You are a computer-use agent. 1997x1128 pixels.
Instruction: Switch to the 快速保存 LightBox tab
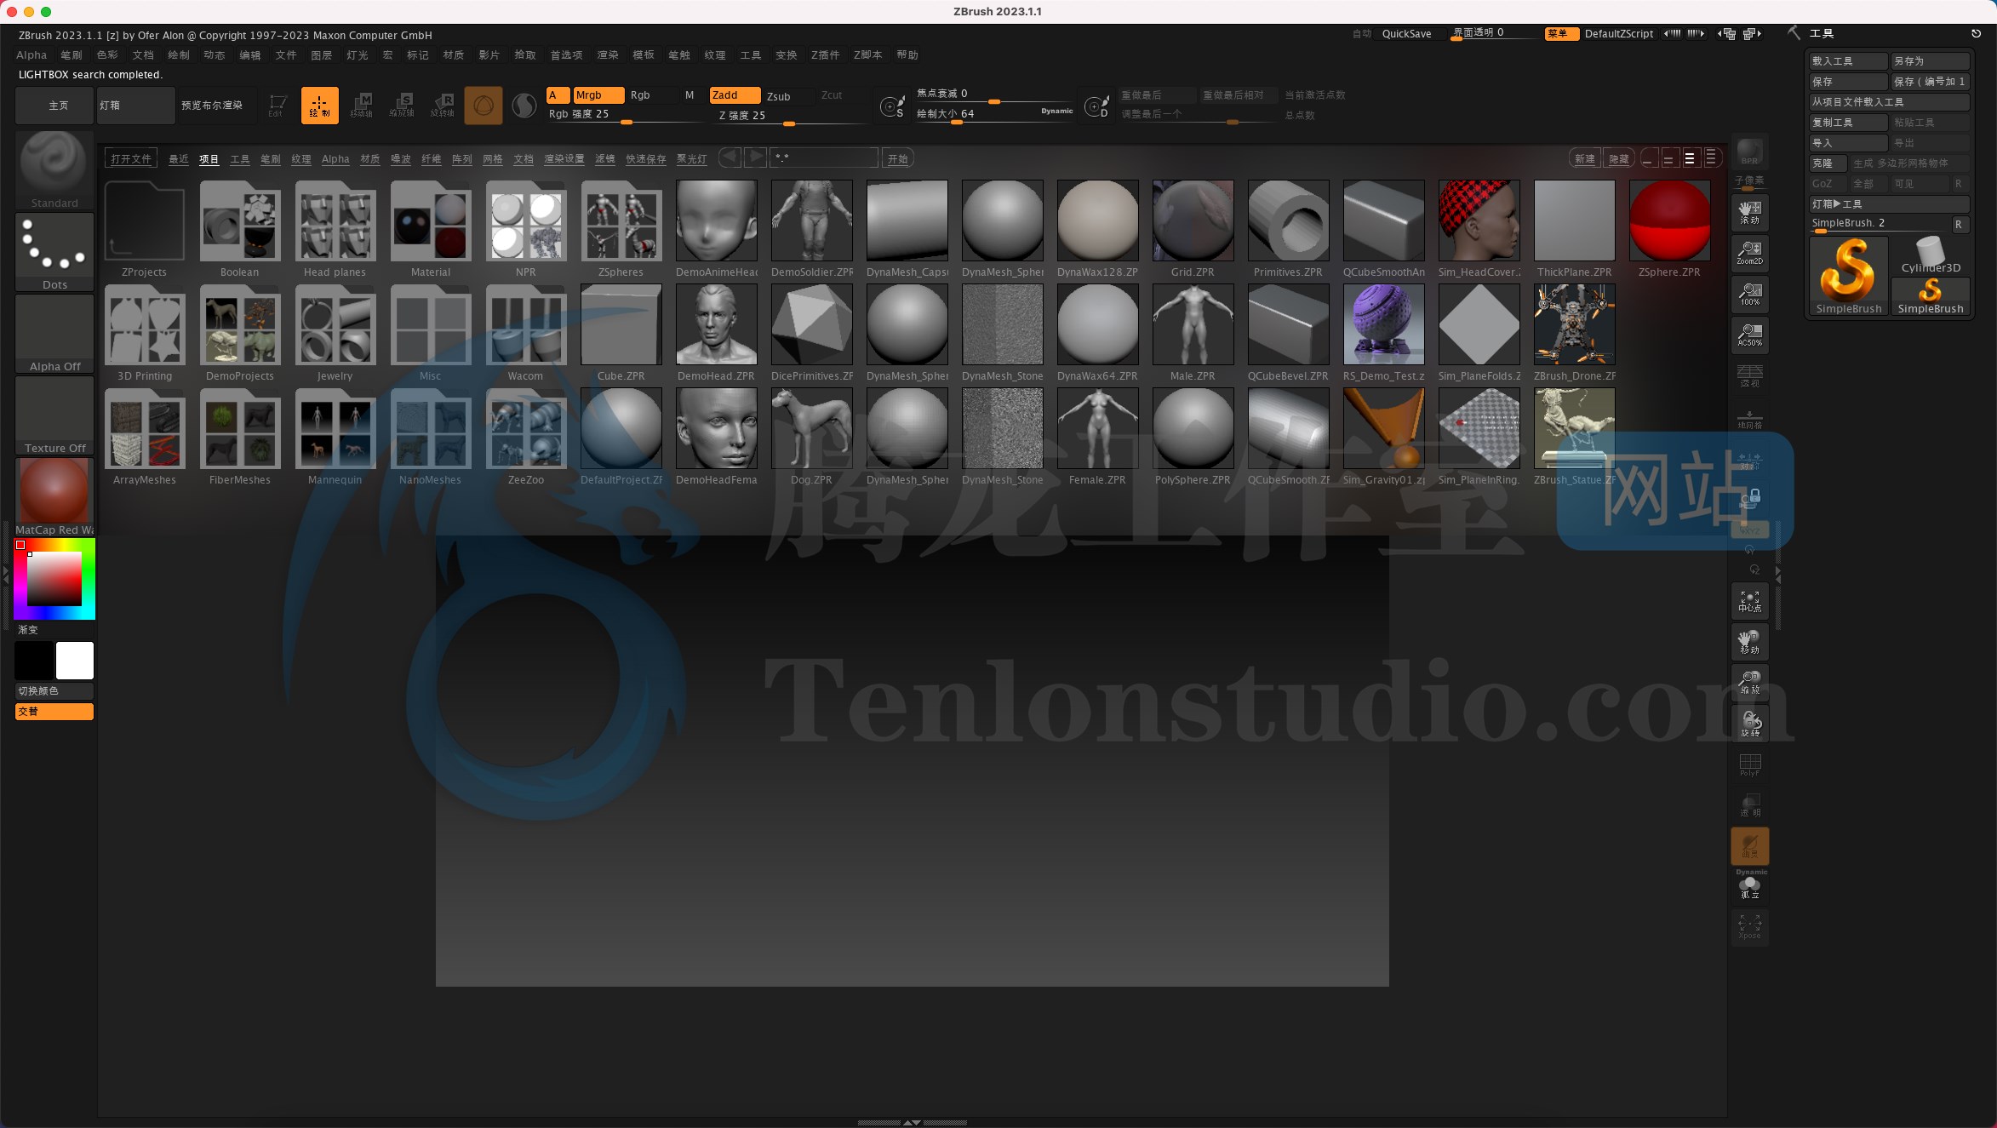[x=646, y=159]
